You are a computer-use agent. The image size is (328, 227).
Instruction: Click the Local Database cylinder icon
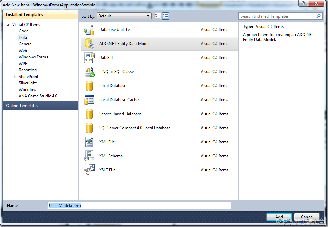(x=89, y=86)
